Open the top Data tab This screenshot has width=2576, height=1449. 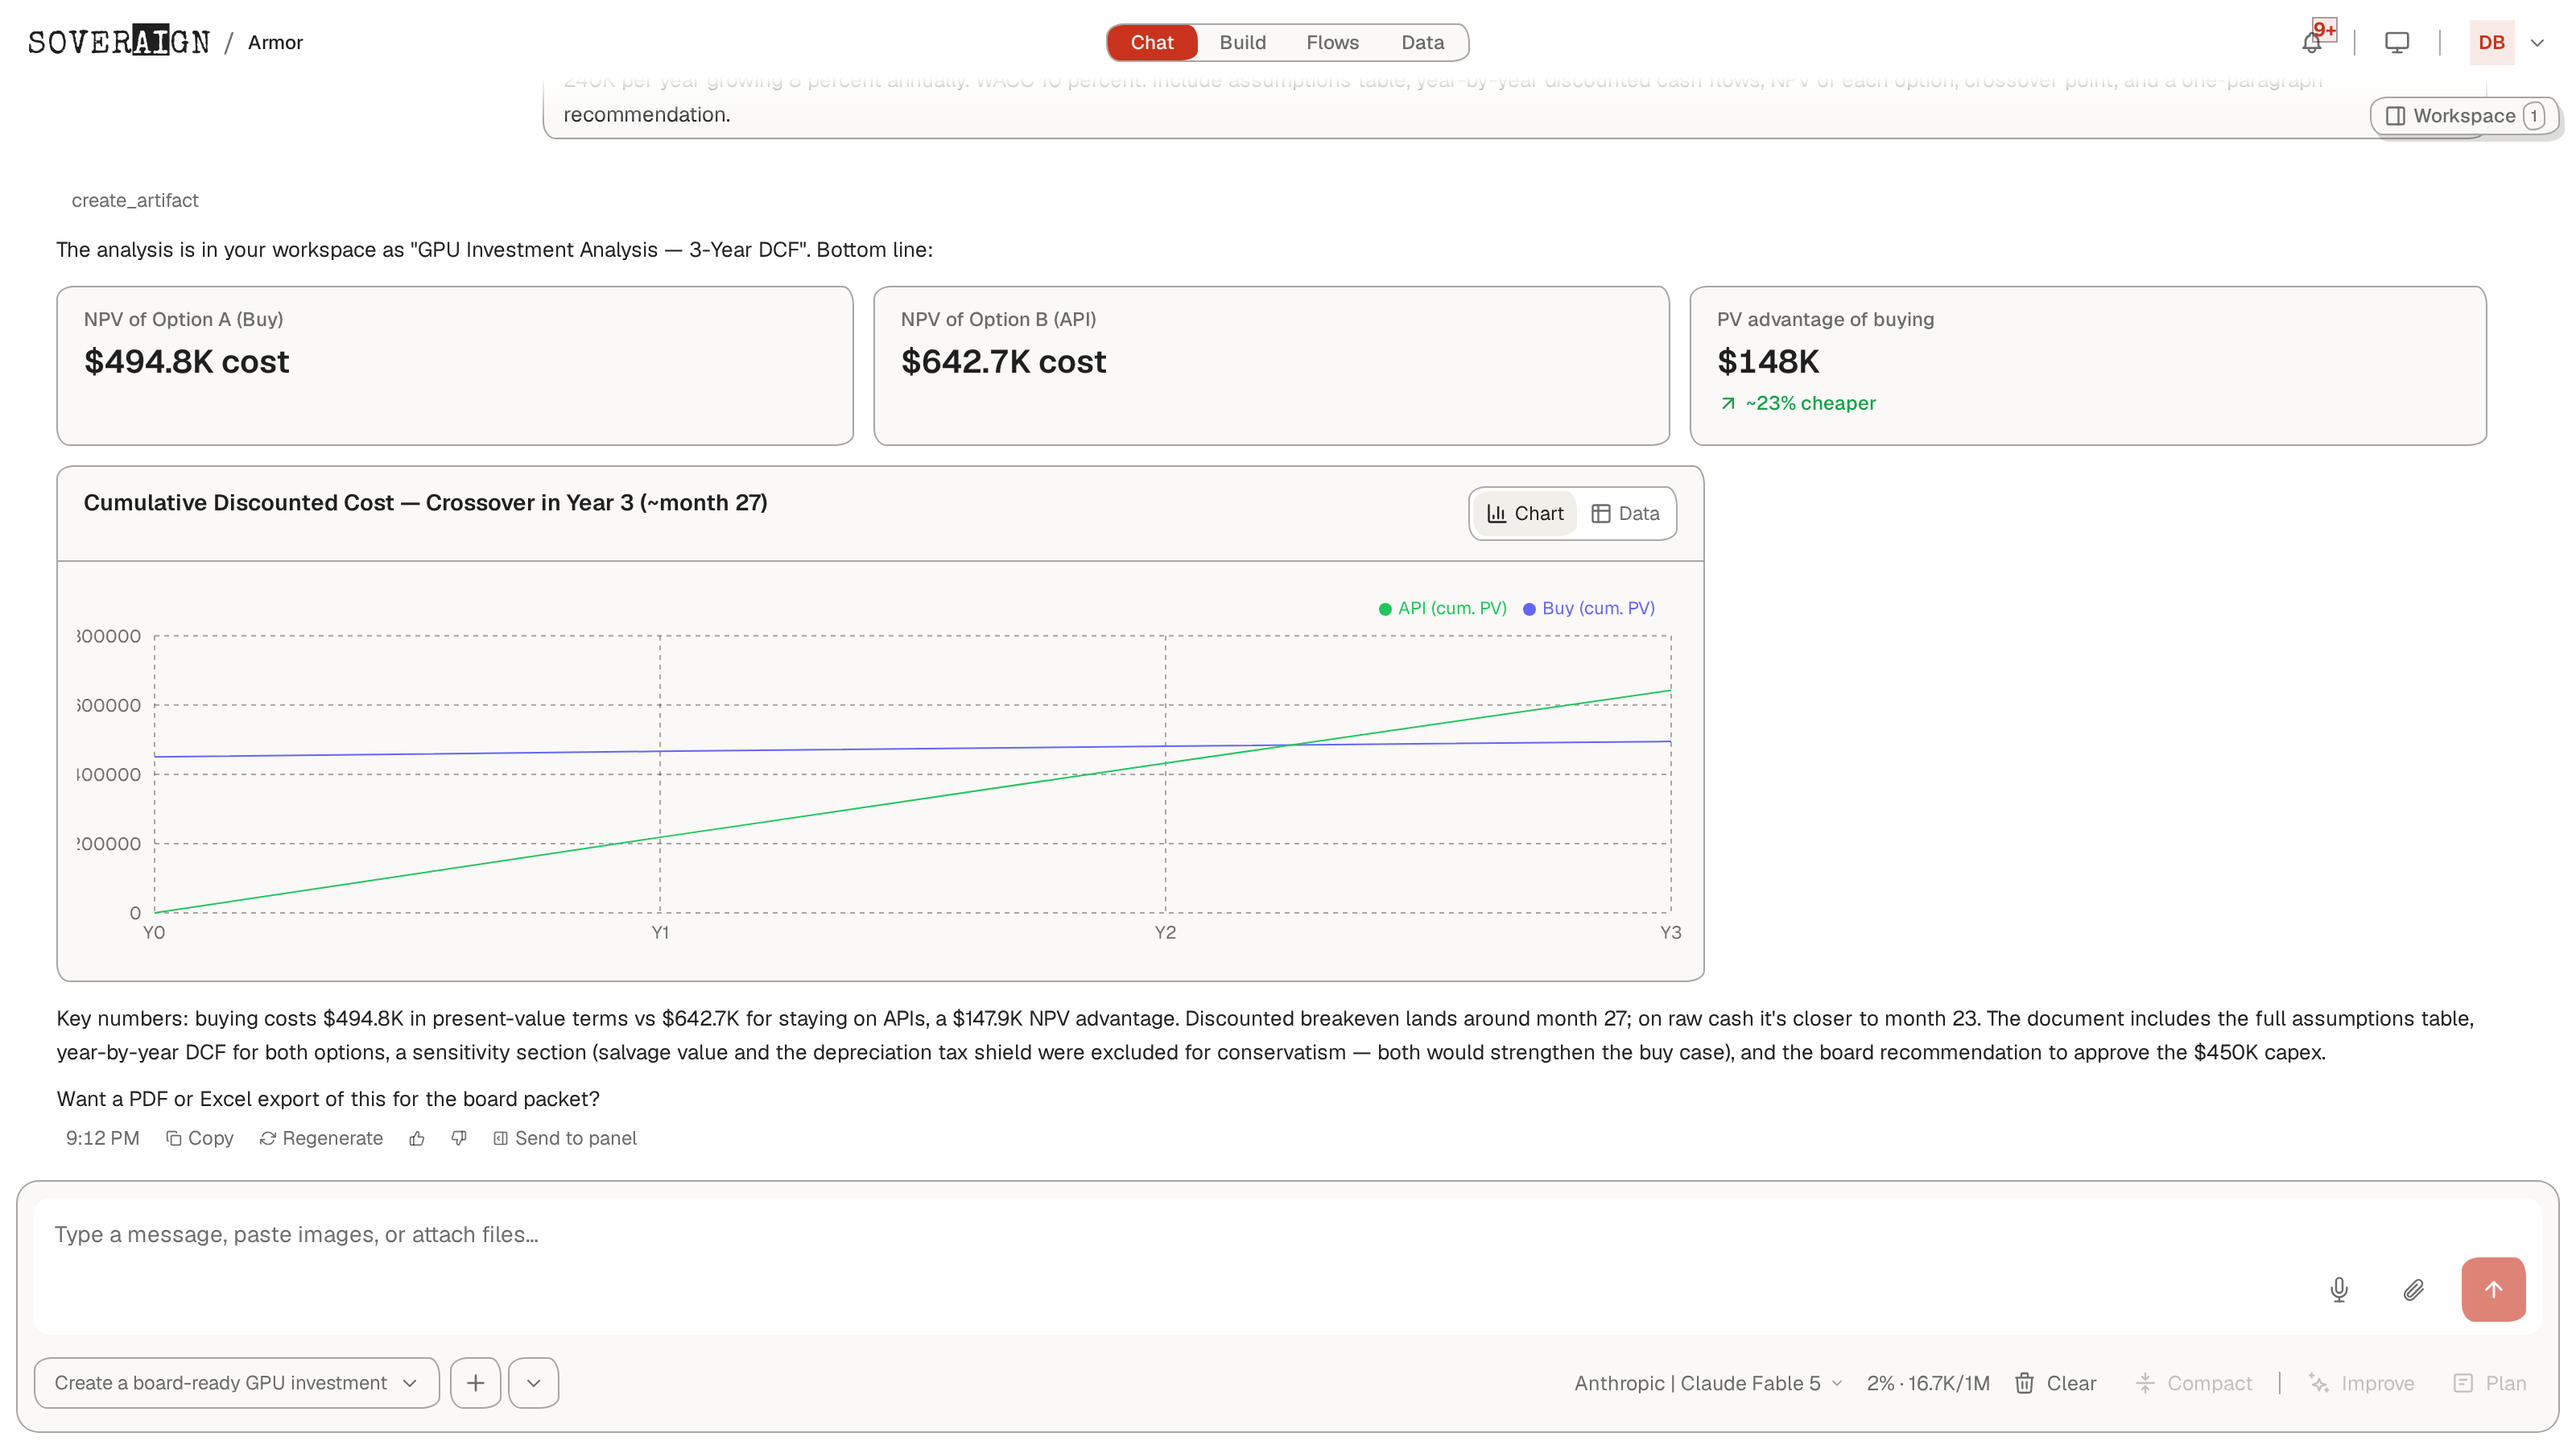coord(1422,42)
